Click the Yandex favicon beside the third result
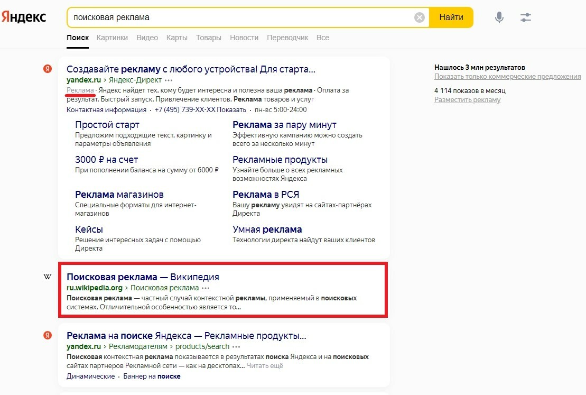The height and width of the screenshot is (395, 586). [x=48, y=336]
